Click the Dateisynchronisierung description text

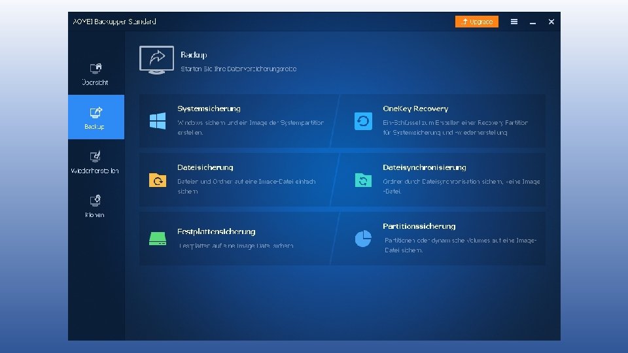461,186
